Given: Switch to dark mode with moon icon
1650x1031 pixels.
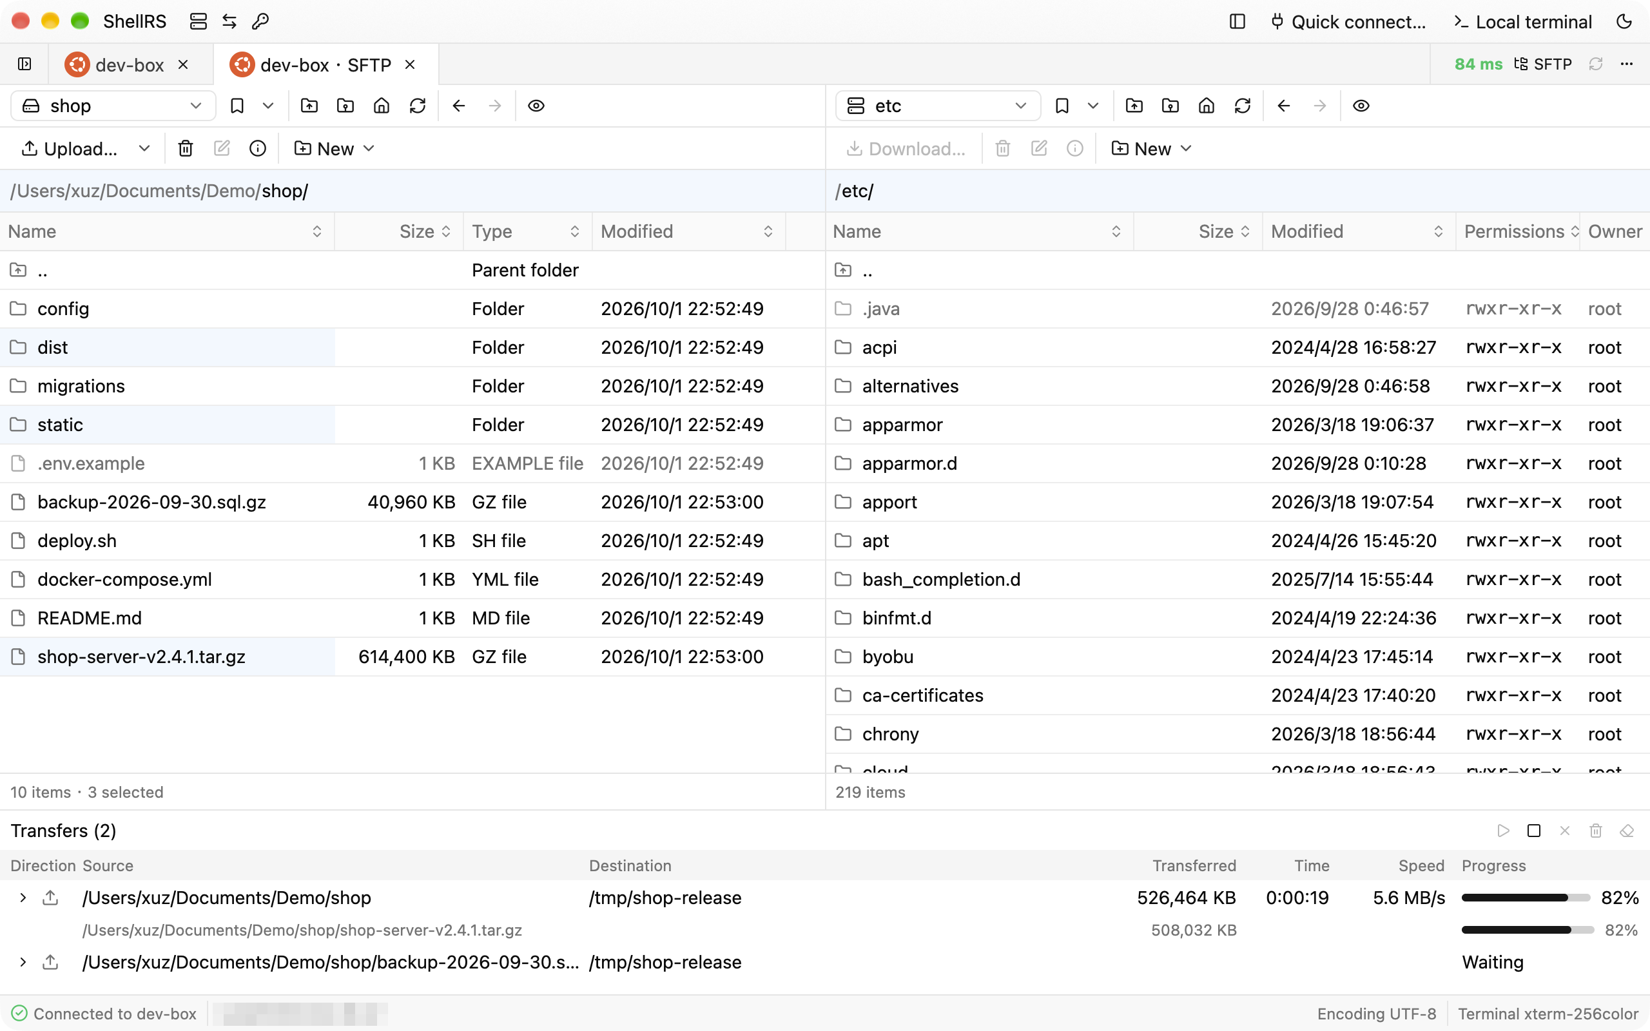Looking at the screenshot, I should [x=1625, y=22].
